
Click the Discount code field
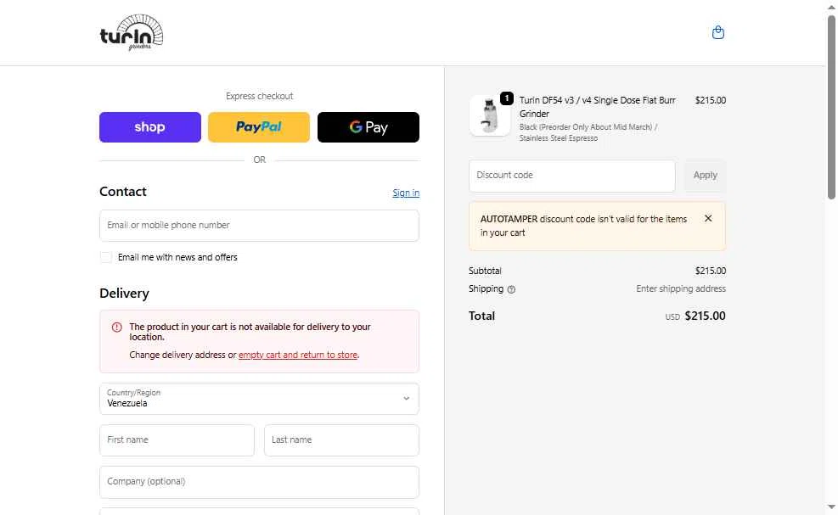point(572,176)
